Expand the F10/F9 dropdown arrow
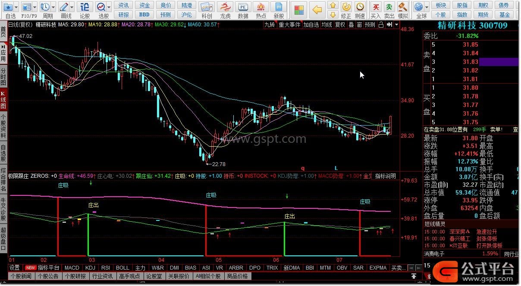521x286 pixels. point(35,7)
